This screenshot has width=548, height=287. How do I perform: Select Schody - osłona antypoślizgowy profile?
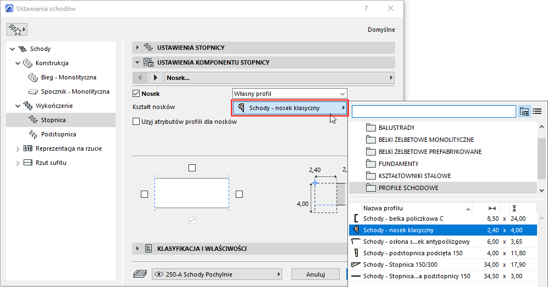pyautogui.click(x=443, y=242)
